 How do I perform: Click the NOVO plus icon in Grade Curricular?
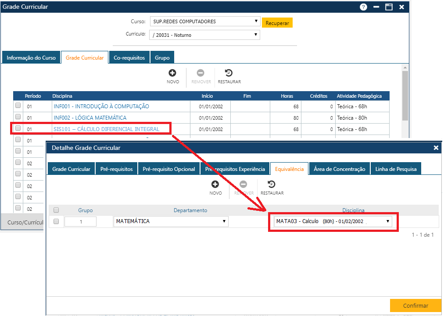pyautogui.click(x=172, y=73)
